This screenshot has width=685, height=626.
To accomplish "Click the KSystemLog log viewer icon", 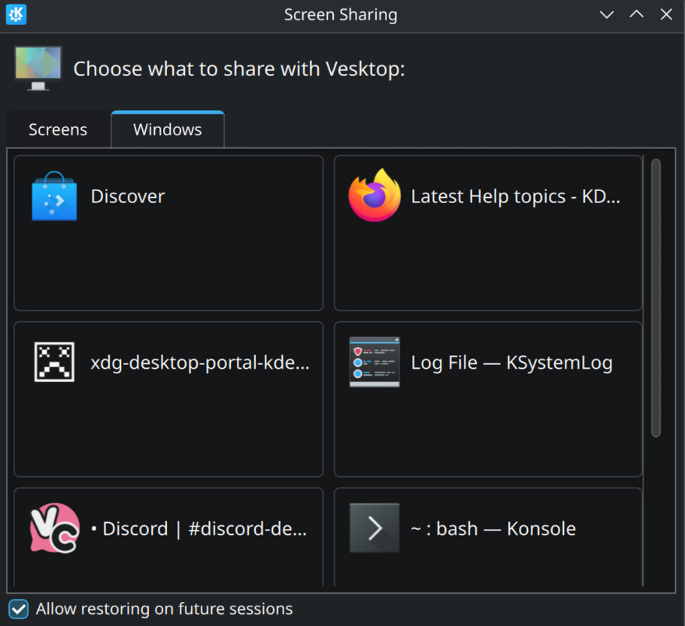I will pos(374,362).
